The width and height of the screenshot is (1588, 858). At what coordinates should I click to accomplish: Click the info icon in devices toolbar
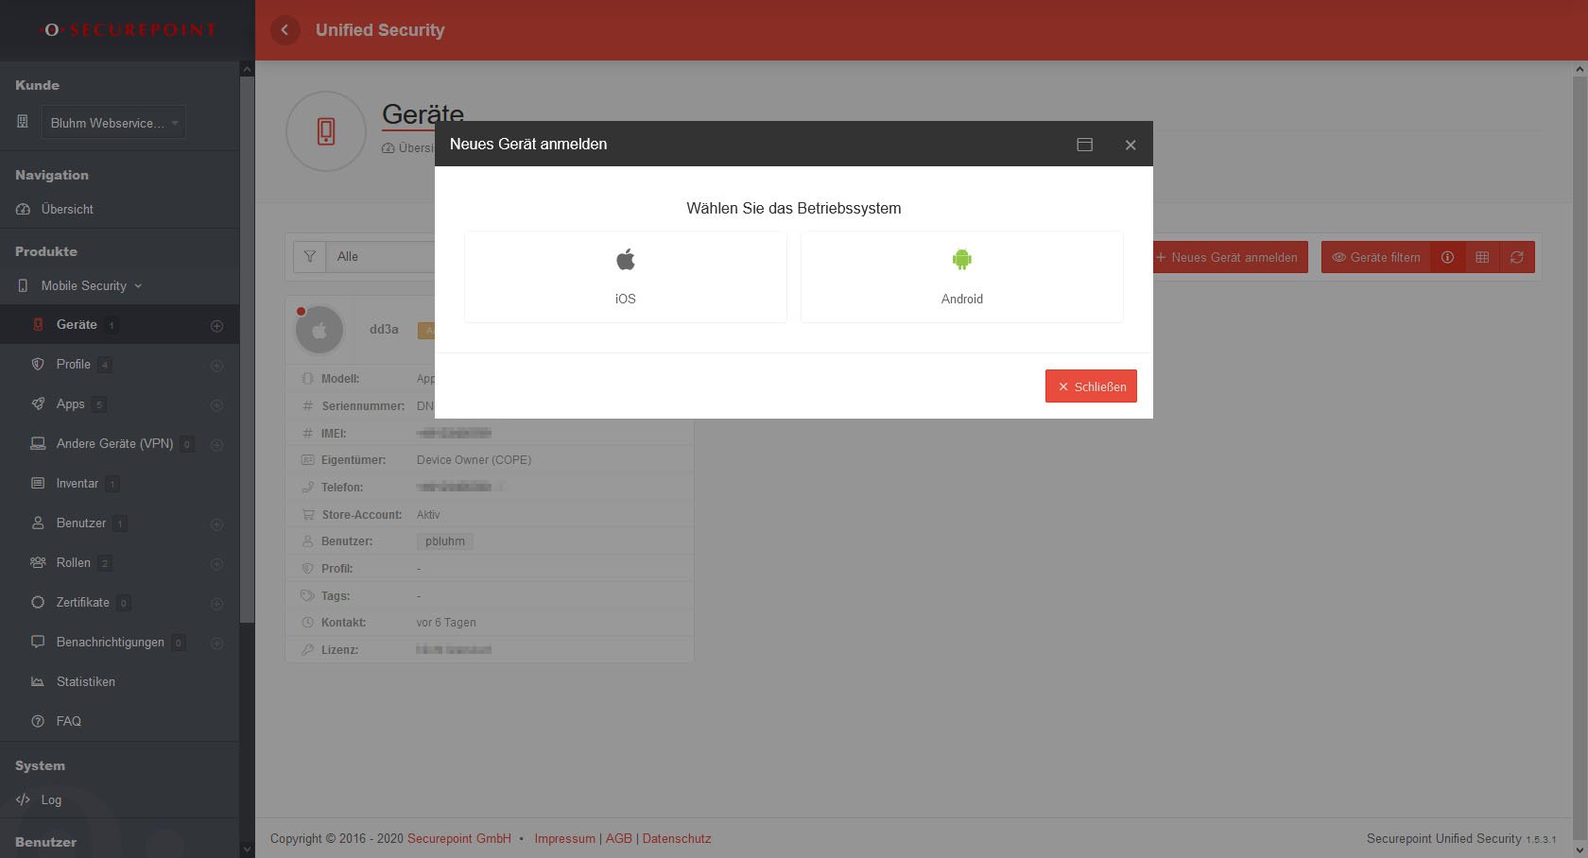tap(1447, 257)
